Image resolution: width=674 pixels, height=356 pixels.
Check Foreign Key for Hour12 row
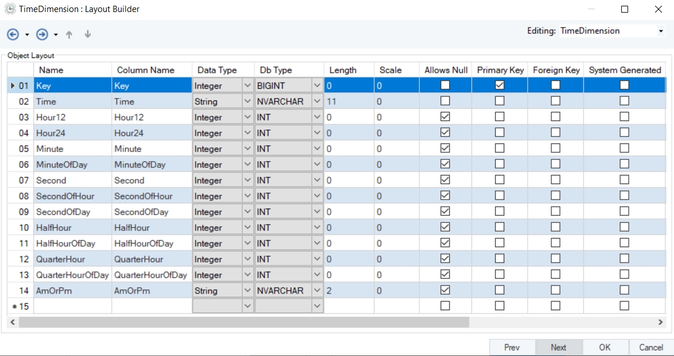click(x=555, y=117)
